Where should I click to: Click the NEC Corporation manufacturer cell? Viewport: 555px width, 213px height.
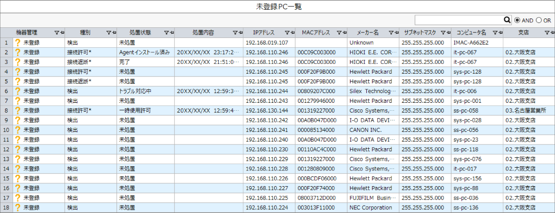coord(373,207)
